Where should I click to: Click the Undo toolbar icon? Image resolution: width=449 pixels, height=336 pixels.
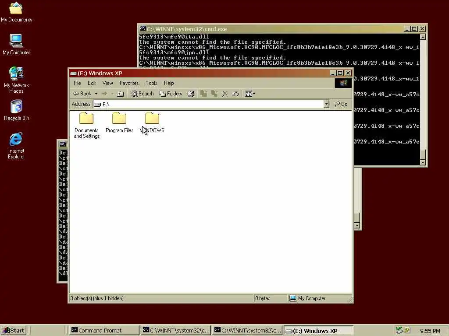[235, 94]
